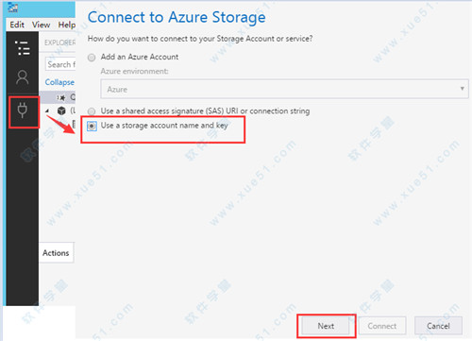472x341 pixels.
Task: Click the Storage Explorer app icon in title bar
Action: (12, 8)
